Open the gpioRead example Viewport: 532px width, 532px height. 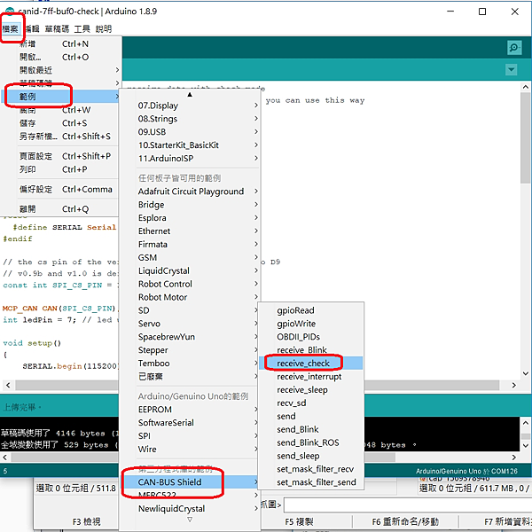(311, 310)
